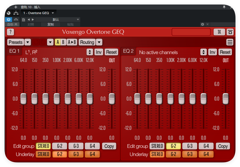Open the host gear settings icon
Screen dimensions: 240x167
(202, 24)
